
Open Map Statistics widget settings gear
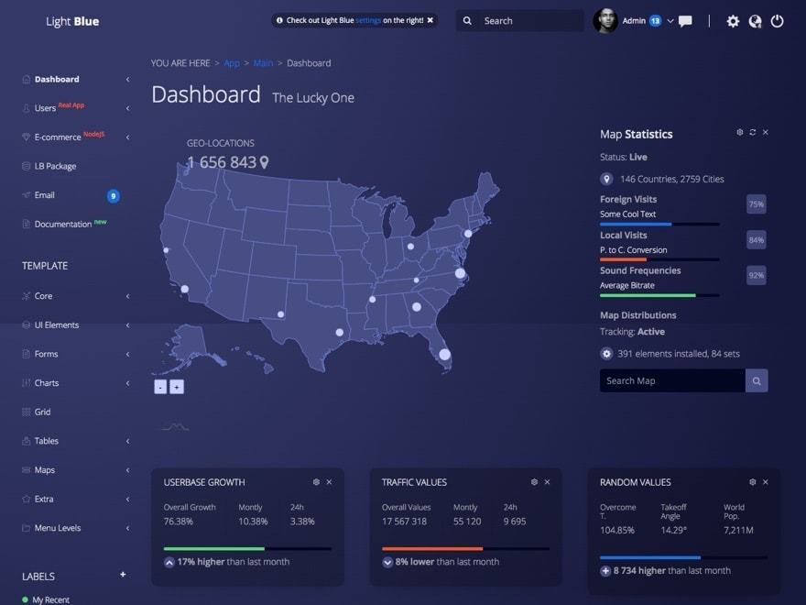740,133
